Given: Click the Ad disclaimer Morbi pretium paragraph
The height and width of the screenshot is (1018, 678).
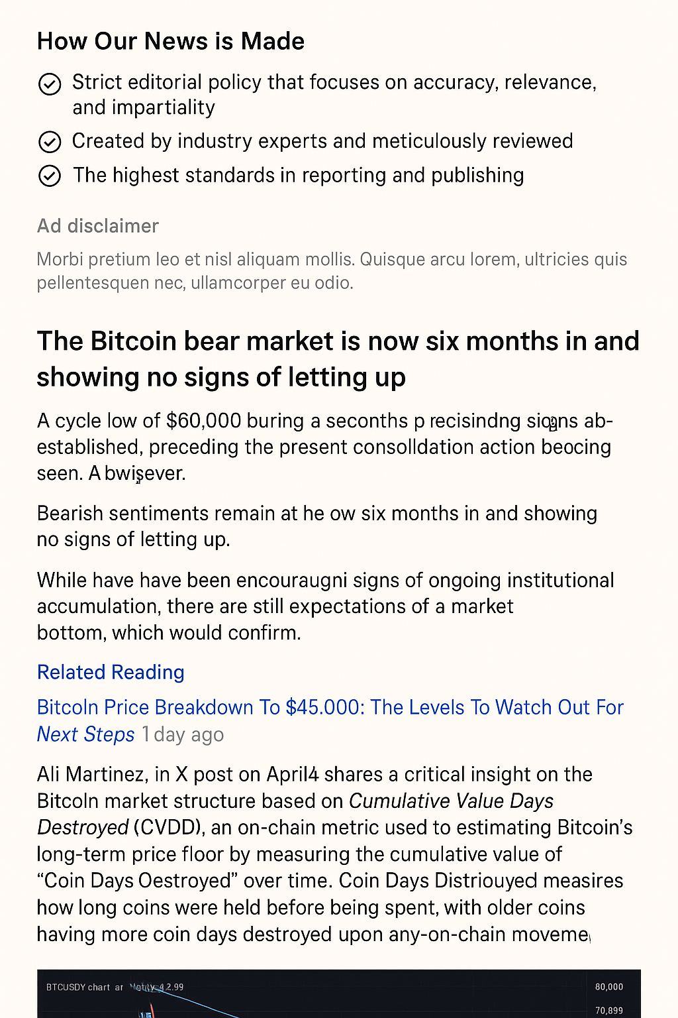Looking at the screenshot, I should pos(331,270).
